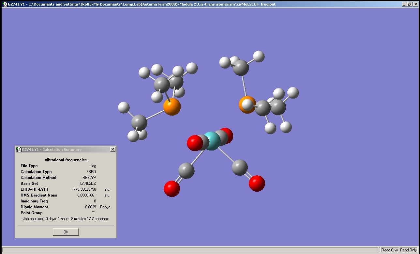The image size is (420, 254).
Task: Click the last Read Only status indicator
Action: point(408,250)
